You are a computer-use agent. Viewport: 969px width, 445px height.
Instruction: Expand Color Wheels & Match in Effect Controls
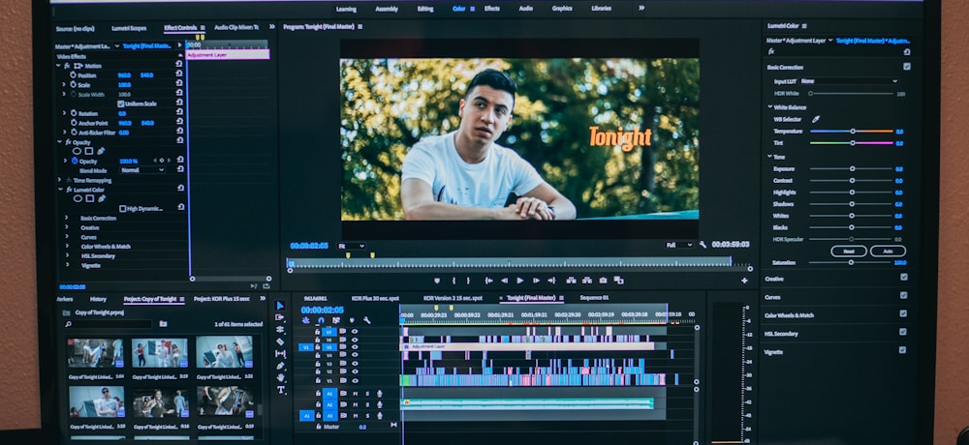(x=67, y=247)
